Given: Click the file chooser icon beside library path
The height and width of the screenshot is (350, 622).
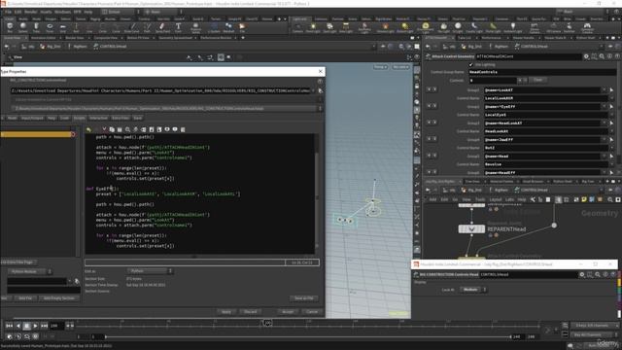Looking at the screenshot, I should 320,90.
